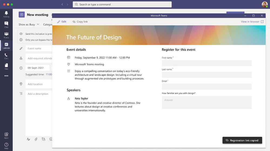Click Microsoft Teams meeting location text
This screenshot has width=270, height=151.
[89, 64]
